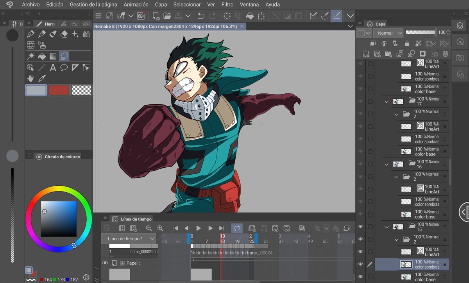Select the Gradient tool
Screen dimensions: 469x283
pyautogui.click(x=53, y=57)
